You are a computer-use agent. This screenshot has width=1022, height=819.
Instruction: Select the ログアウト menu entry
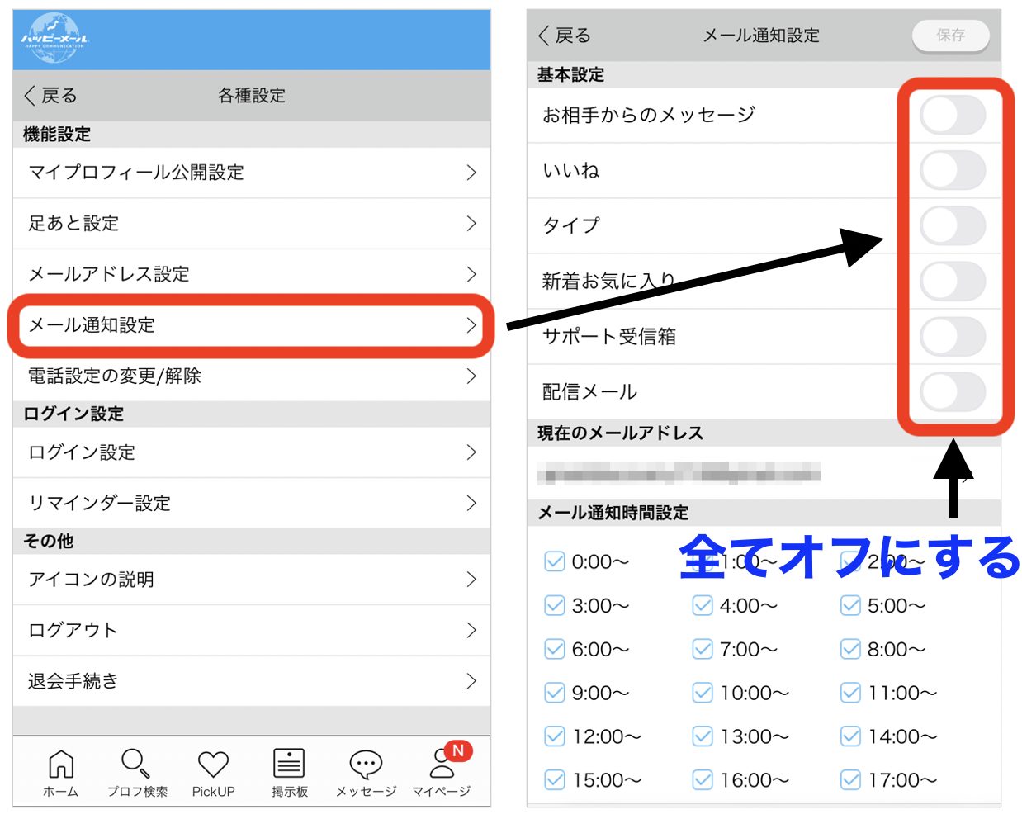[251, 631]
